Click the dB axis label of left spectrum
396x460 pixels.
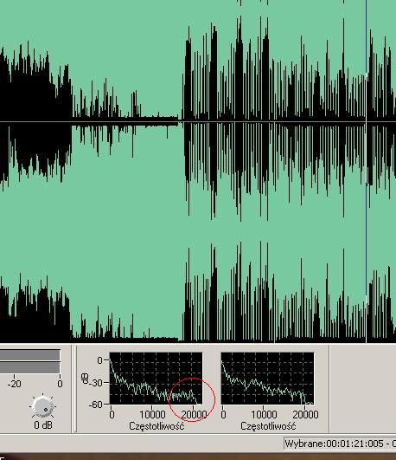85,379
